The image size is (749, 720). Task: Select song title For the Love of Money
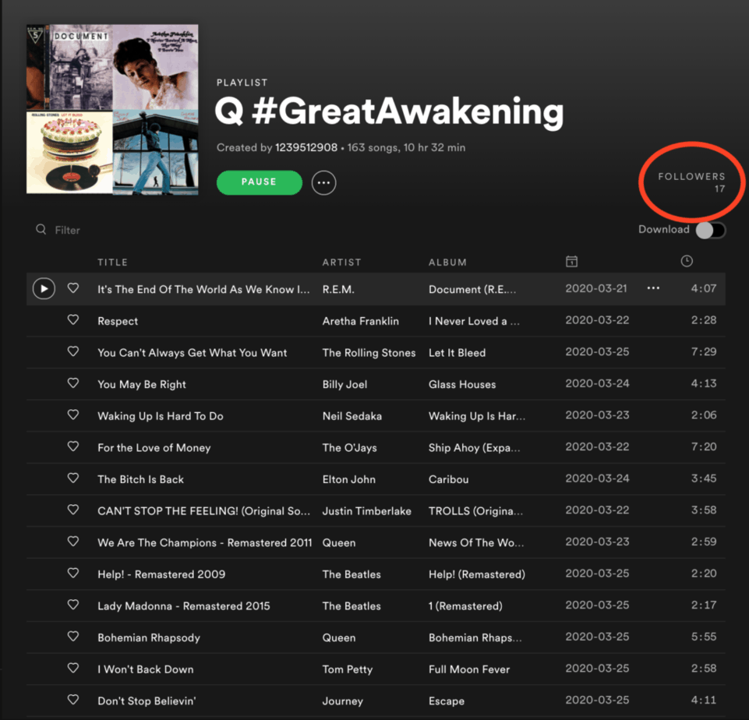[x=154, y=448]
